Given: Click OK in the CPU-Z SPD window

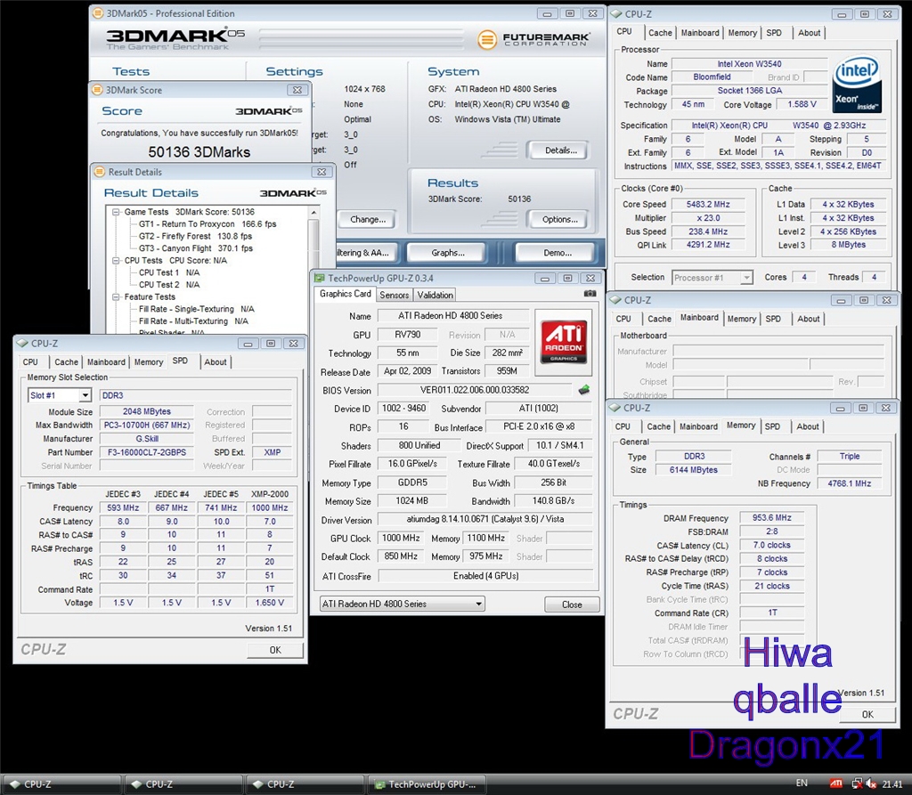Looking at the screenshot, I should click(275, 650).
